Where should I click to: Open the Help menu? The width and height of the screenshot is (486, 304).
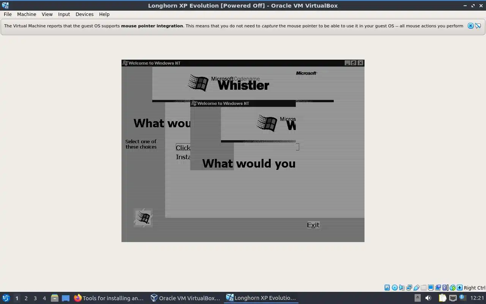point(104,14)
